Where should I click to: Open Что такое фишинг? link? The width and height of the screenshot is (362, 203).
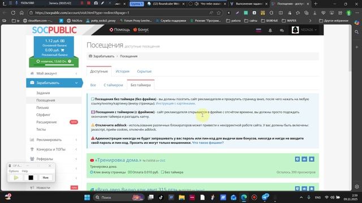pos(208,143)
